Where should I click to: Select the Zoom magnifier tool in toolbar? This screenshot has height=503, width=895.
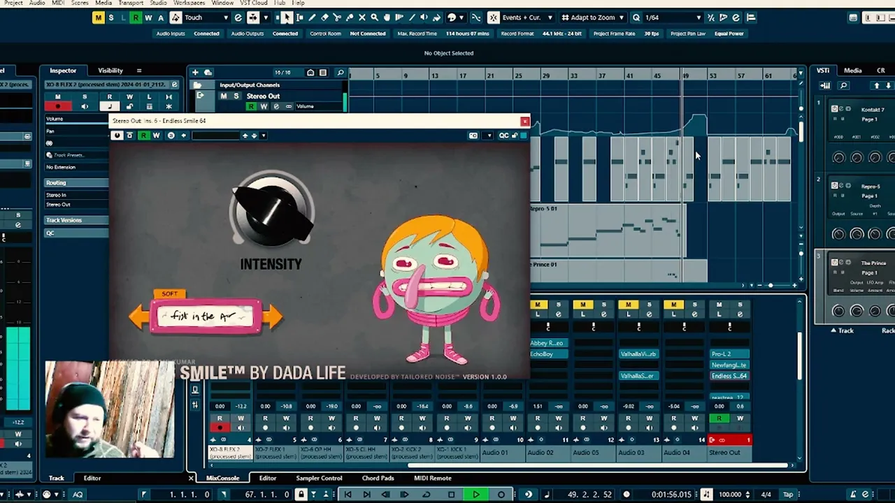tap(374, 17)
